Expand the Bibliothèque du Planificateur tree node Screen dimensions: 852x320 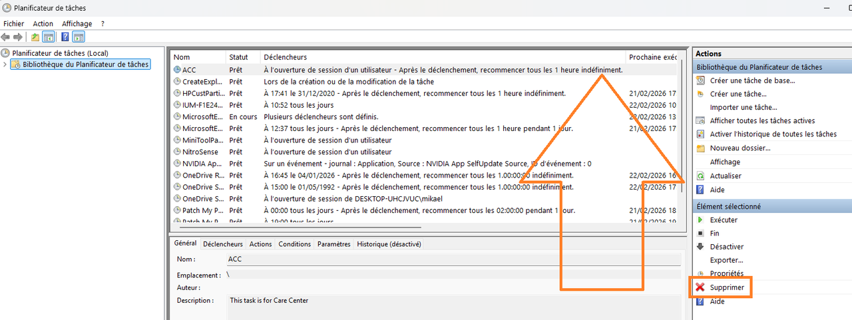[x=5, y=65]
